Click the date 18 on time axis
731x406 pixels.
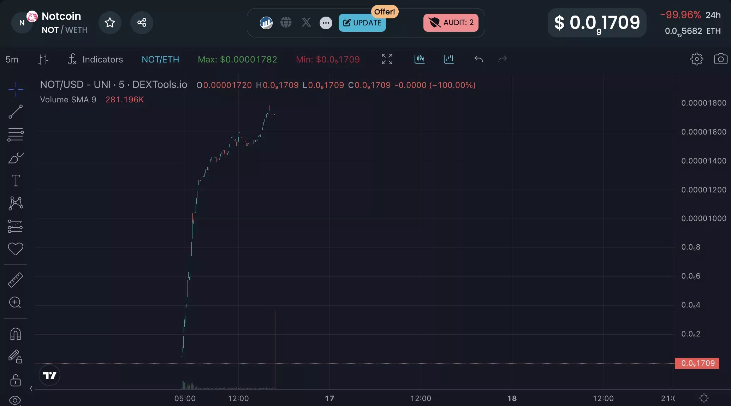point(512,398)
